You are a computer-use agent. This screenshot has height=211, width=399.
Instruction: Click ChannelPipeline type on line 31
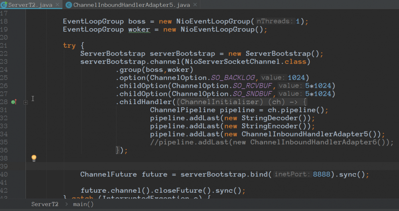pos(182,110)
